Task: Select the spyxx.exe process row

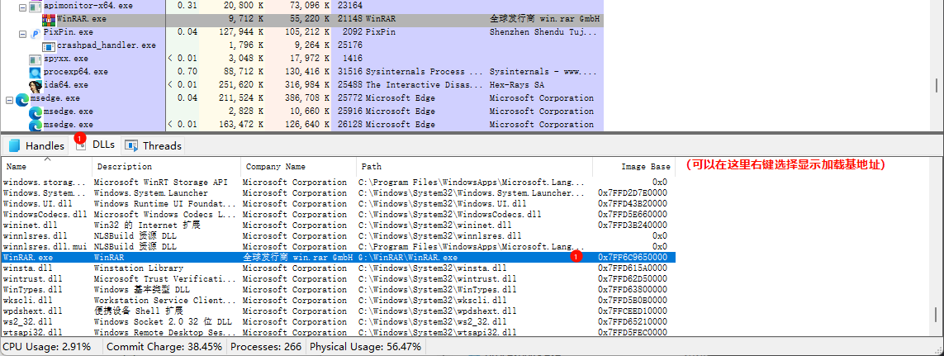Action: pyautogui.click(x=302, y=59)
